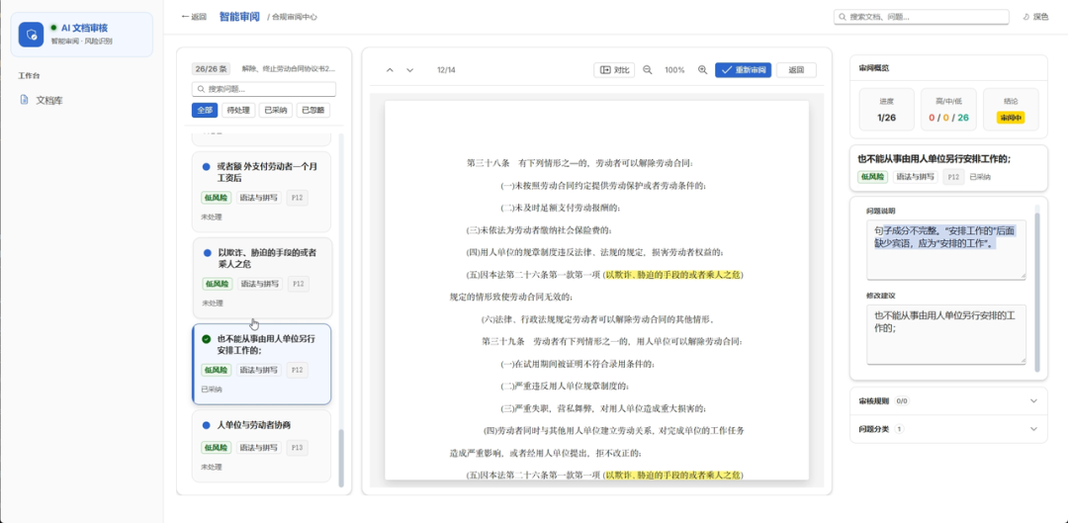This screenshot has height=523, width=1068.
Task: Click 第三十九条 line in the document
Action: (612, 340)
